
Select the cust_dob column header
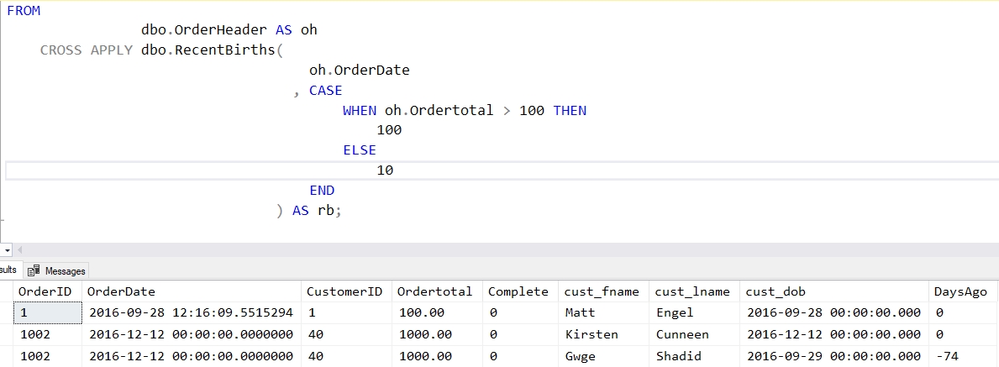pyautogui.click(x=834, y=291)
